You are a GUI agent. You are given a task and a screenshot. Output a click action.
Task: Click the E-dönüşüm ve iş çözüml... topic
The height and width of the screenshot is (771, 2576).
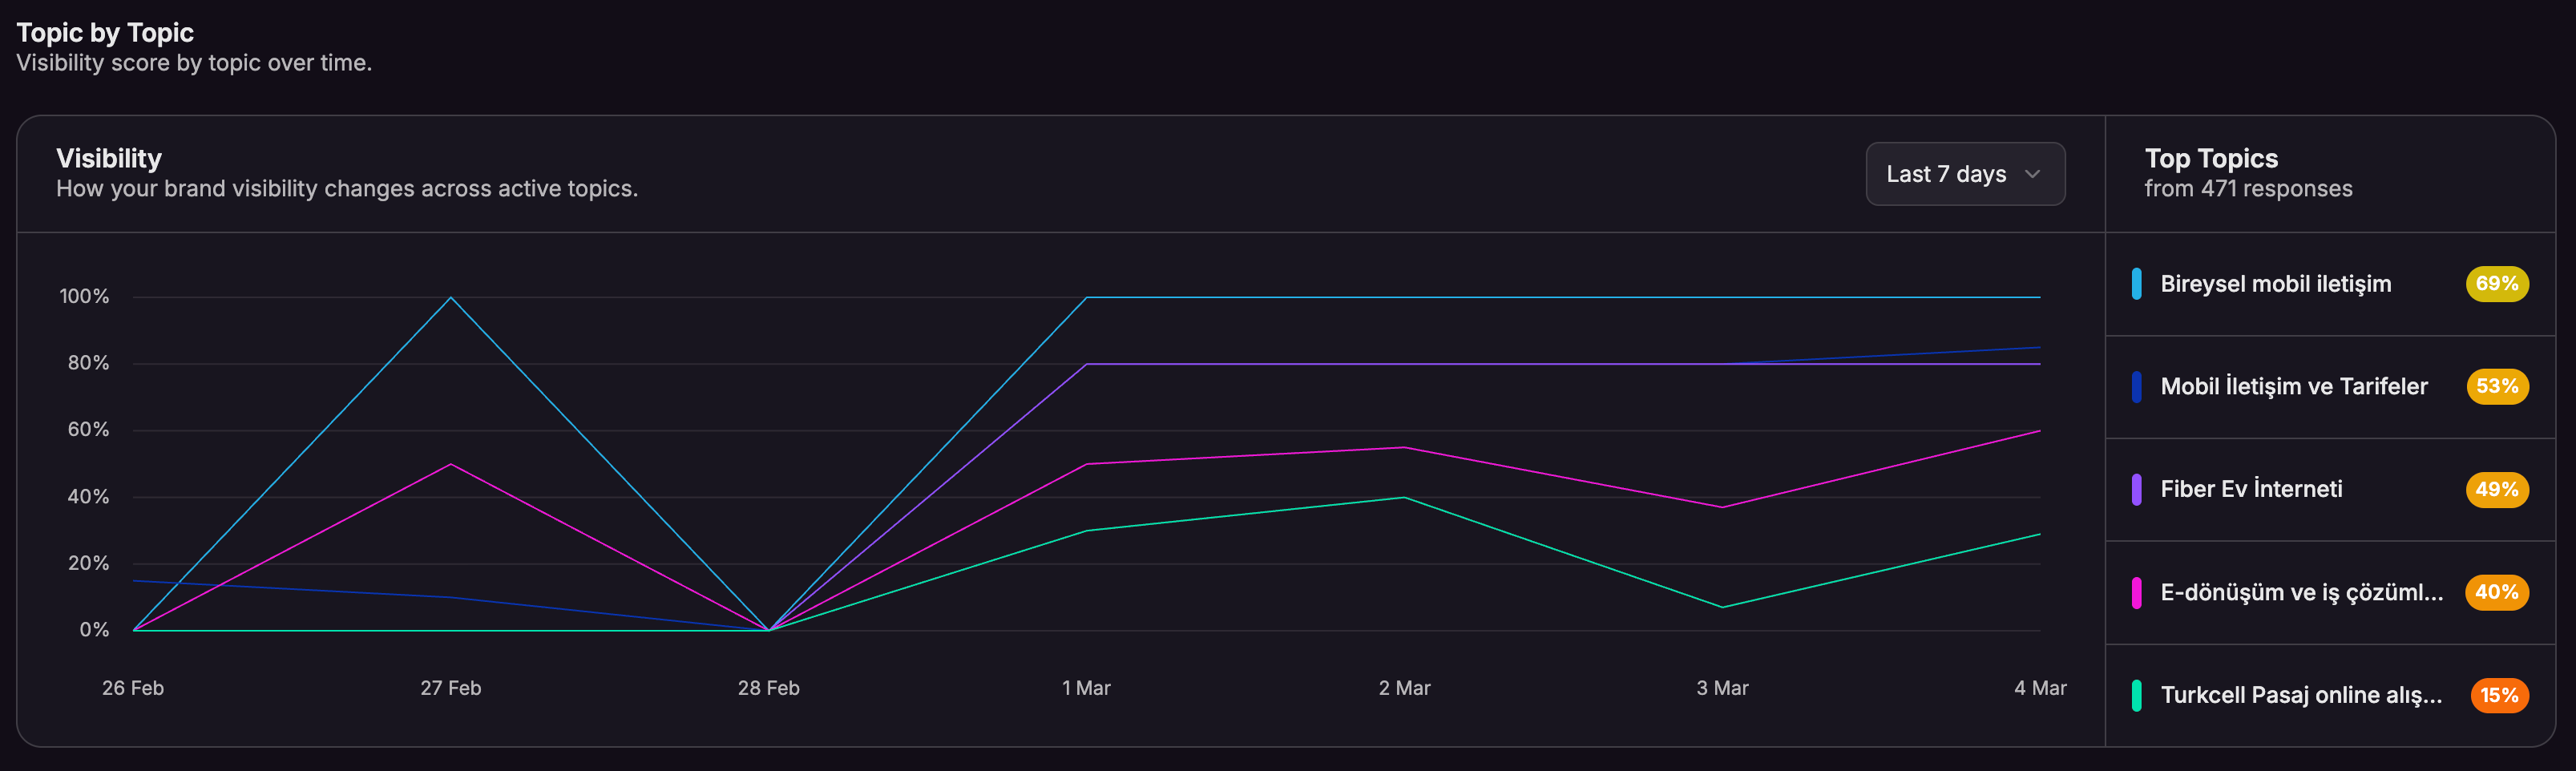click(x=2300, y=592)
